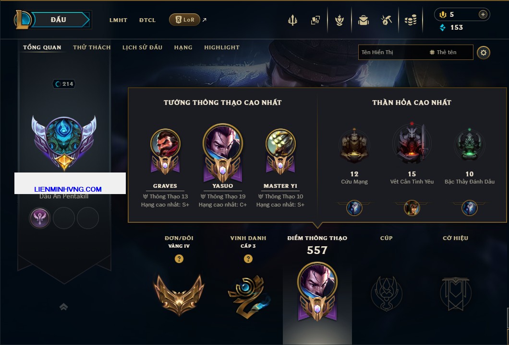Open the Collection cards icon
The width and height of the screenshot is (509, 345).
coord(315,20)
